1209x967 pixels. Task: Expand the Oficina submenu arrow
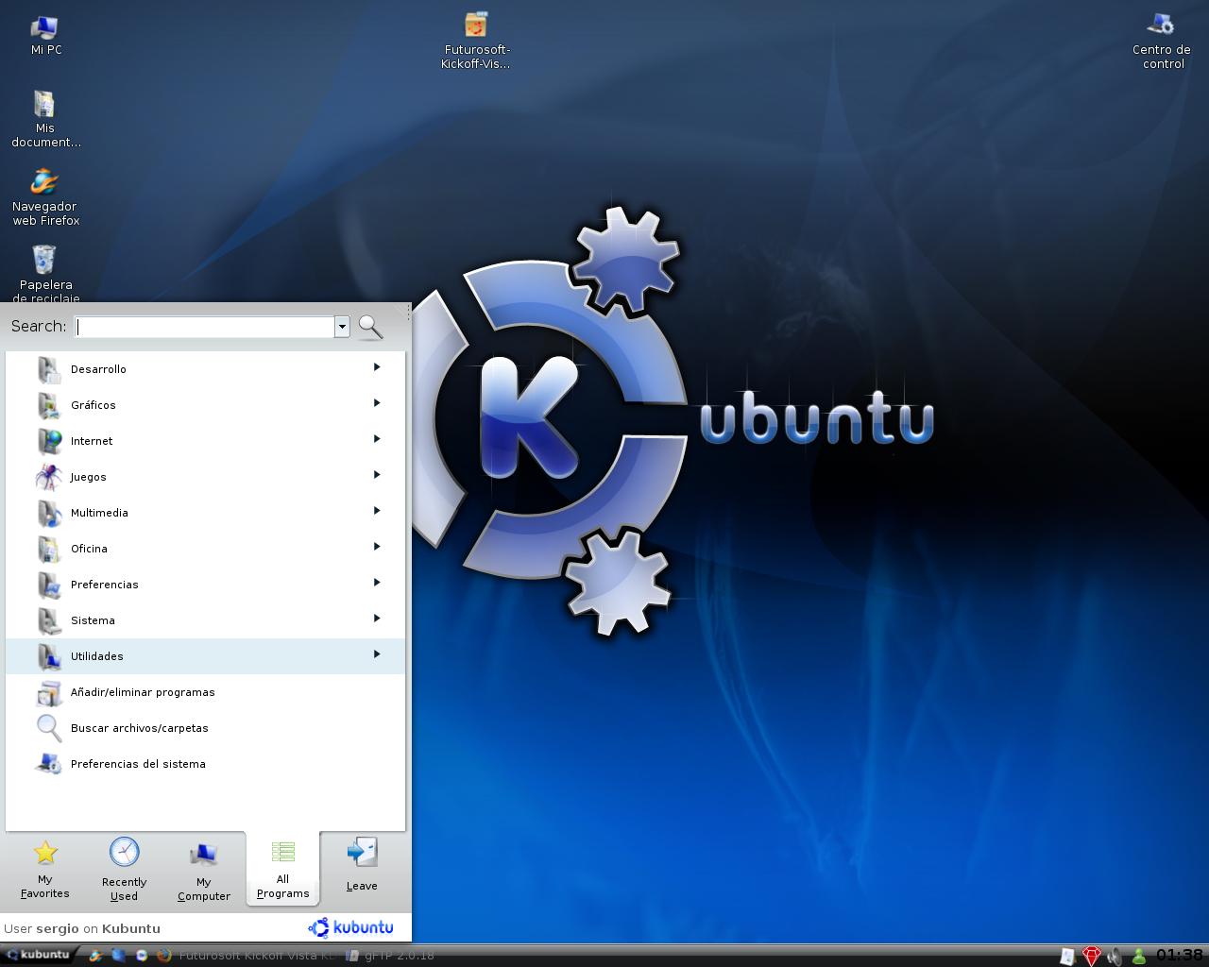point(376,547)
